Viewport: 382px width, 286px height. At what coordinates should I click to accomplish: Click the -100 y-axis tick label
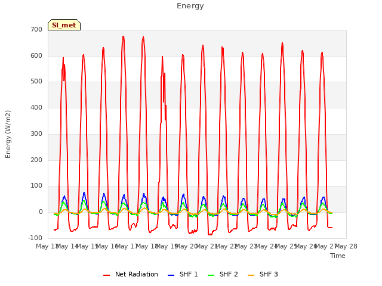(x=35, y=238)
